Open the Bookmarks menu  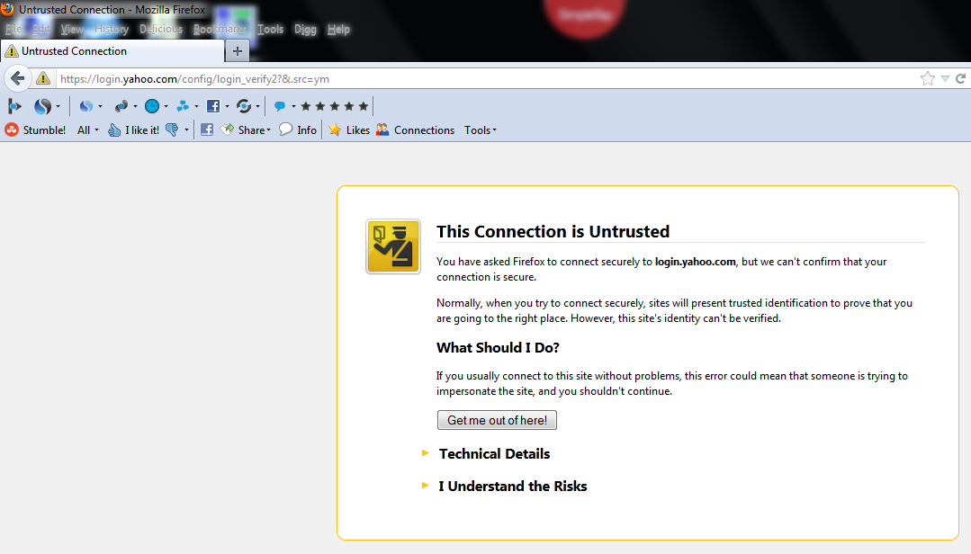point(220,29)
